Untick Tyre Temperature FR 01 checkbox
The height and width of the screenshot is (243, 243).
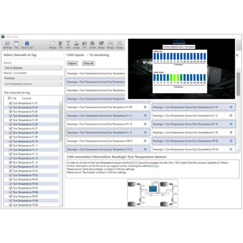[11, 171]
